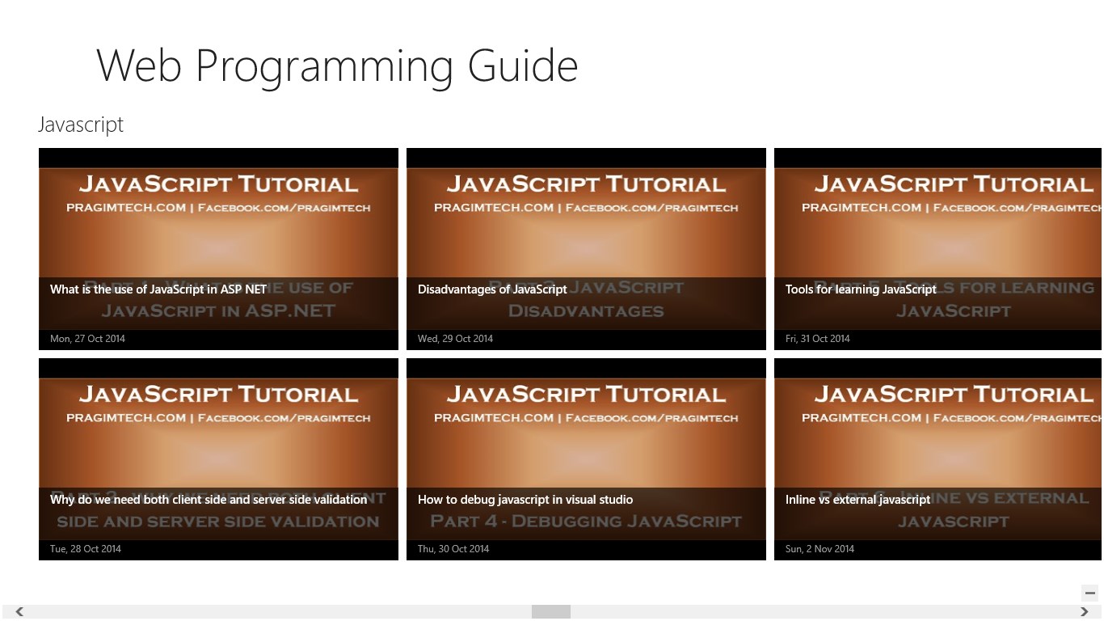
Task: Click the left scroll arrow on horizontal scrollbar
Action: pyautogui.click(x=19, y=612)
